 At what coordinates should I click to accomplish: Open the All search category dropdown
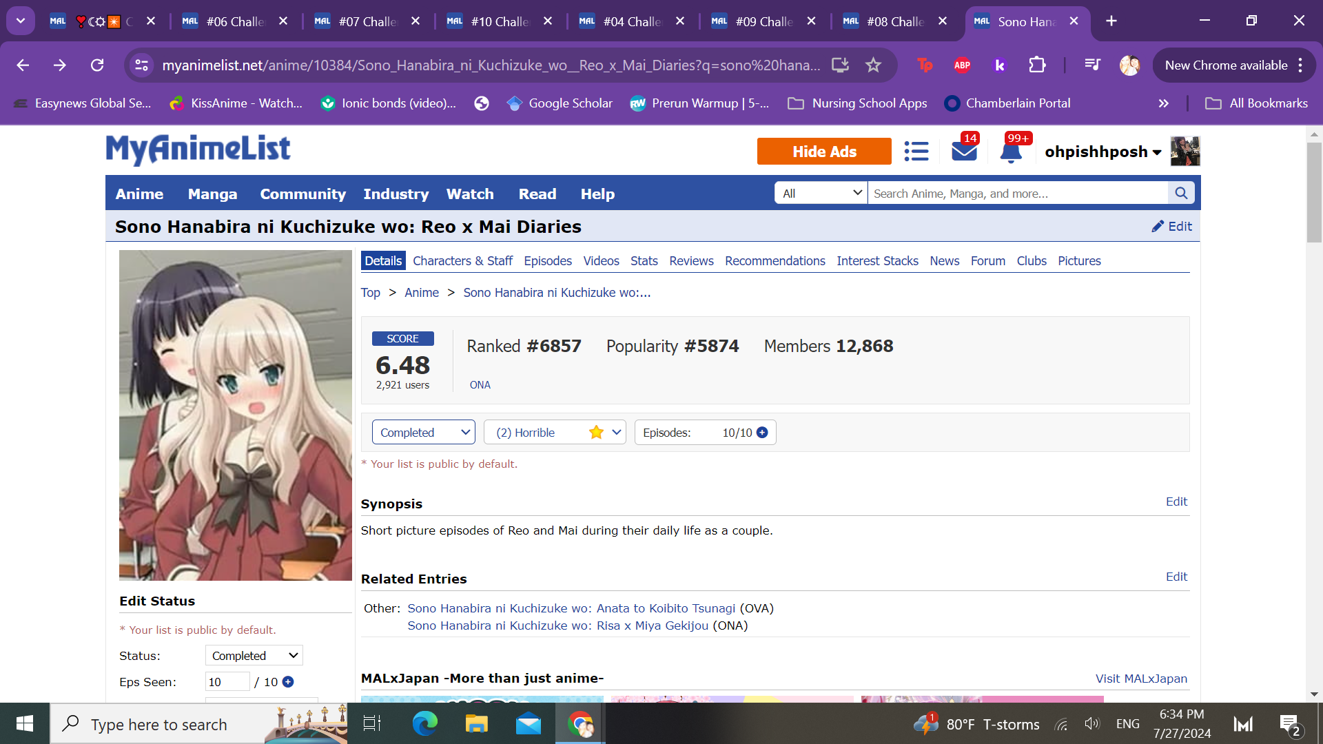[x=821, y=194]
